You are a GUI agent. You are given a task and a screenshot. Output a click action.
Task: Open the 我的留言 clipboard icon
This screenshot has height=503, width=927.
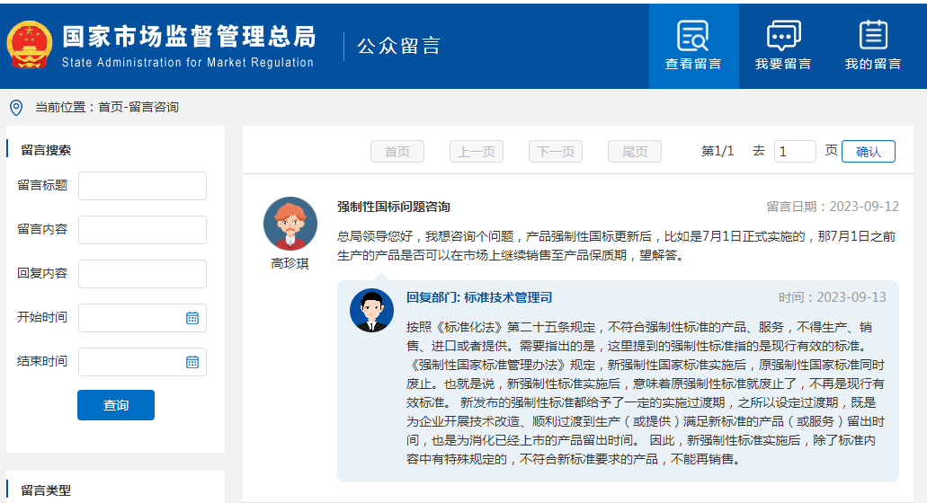click(x=873, y=35)
